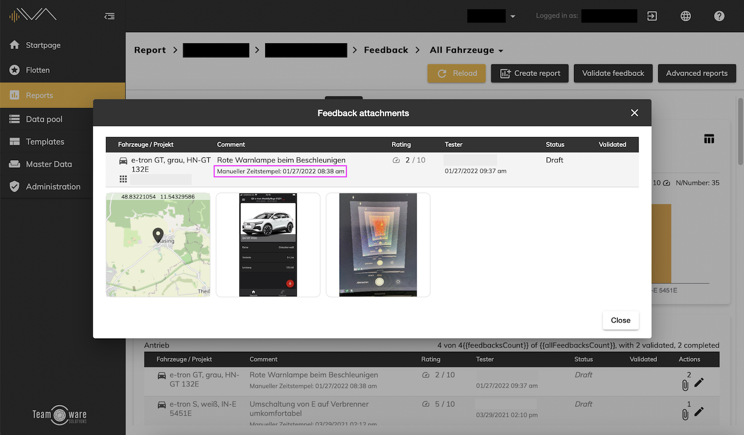Viewport: 744px width, 435px height.
Task: Click the Actions column header in background table
Action: pyautogui.click(x=689, y=359)
